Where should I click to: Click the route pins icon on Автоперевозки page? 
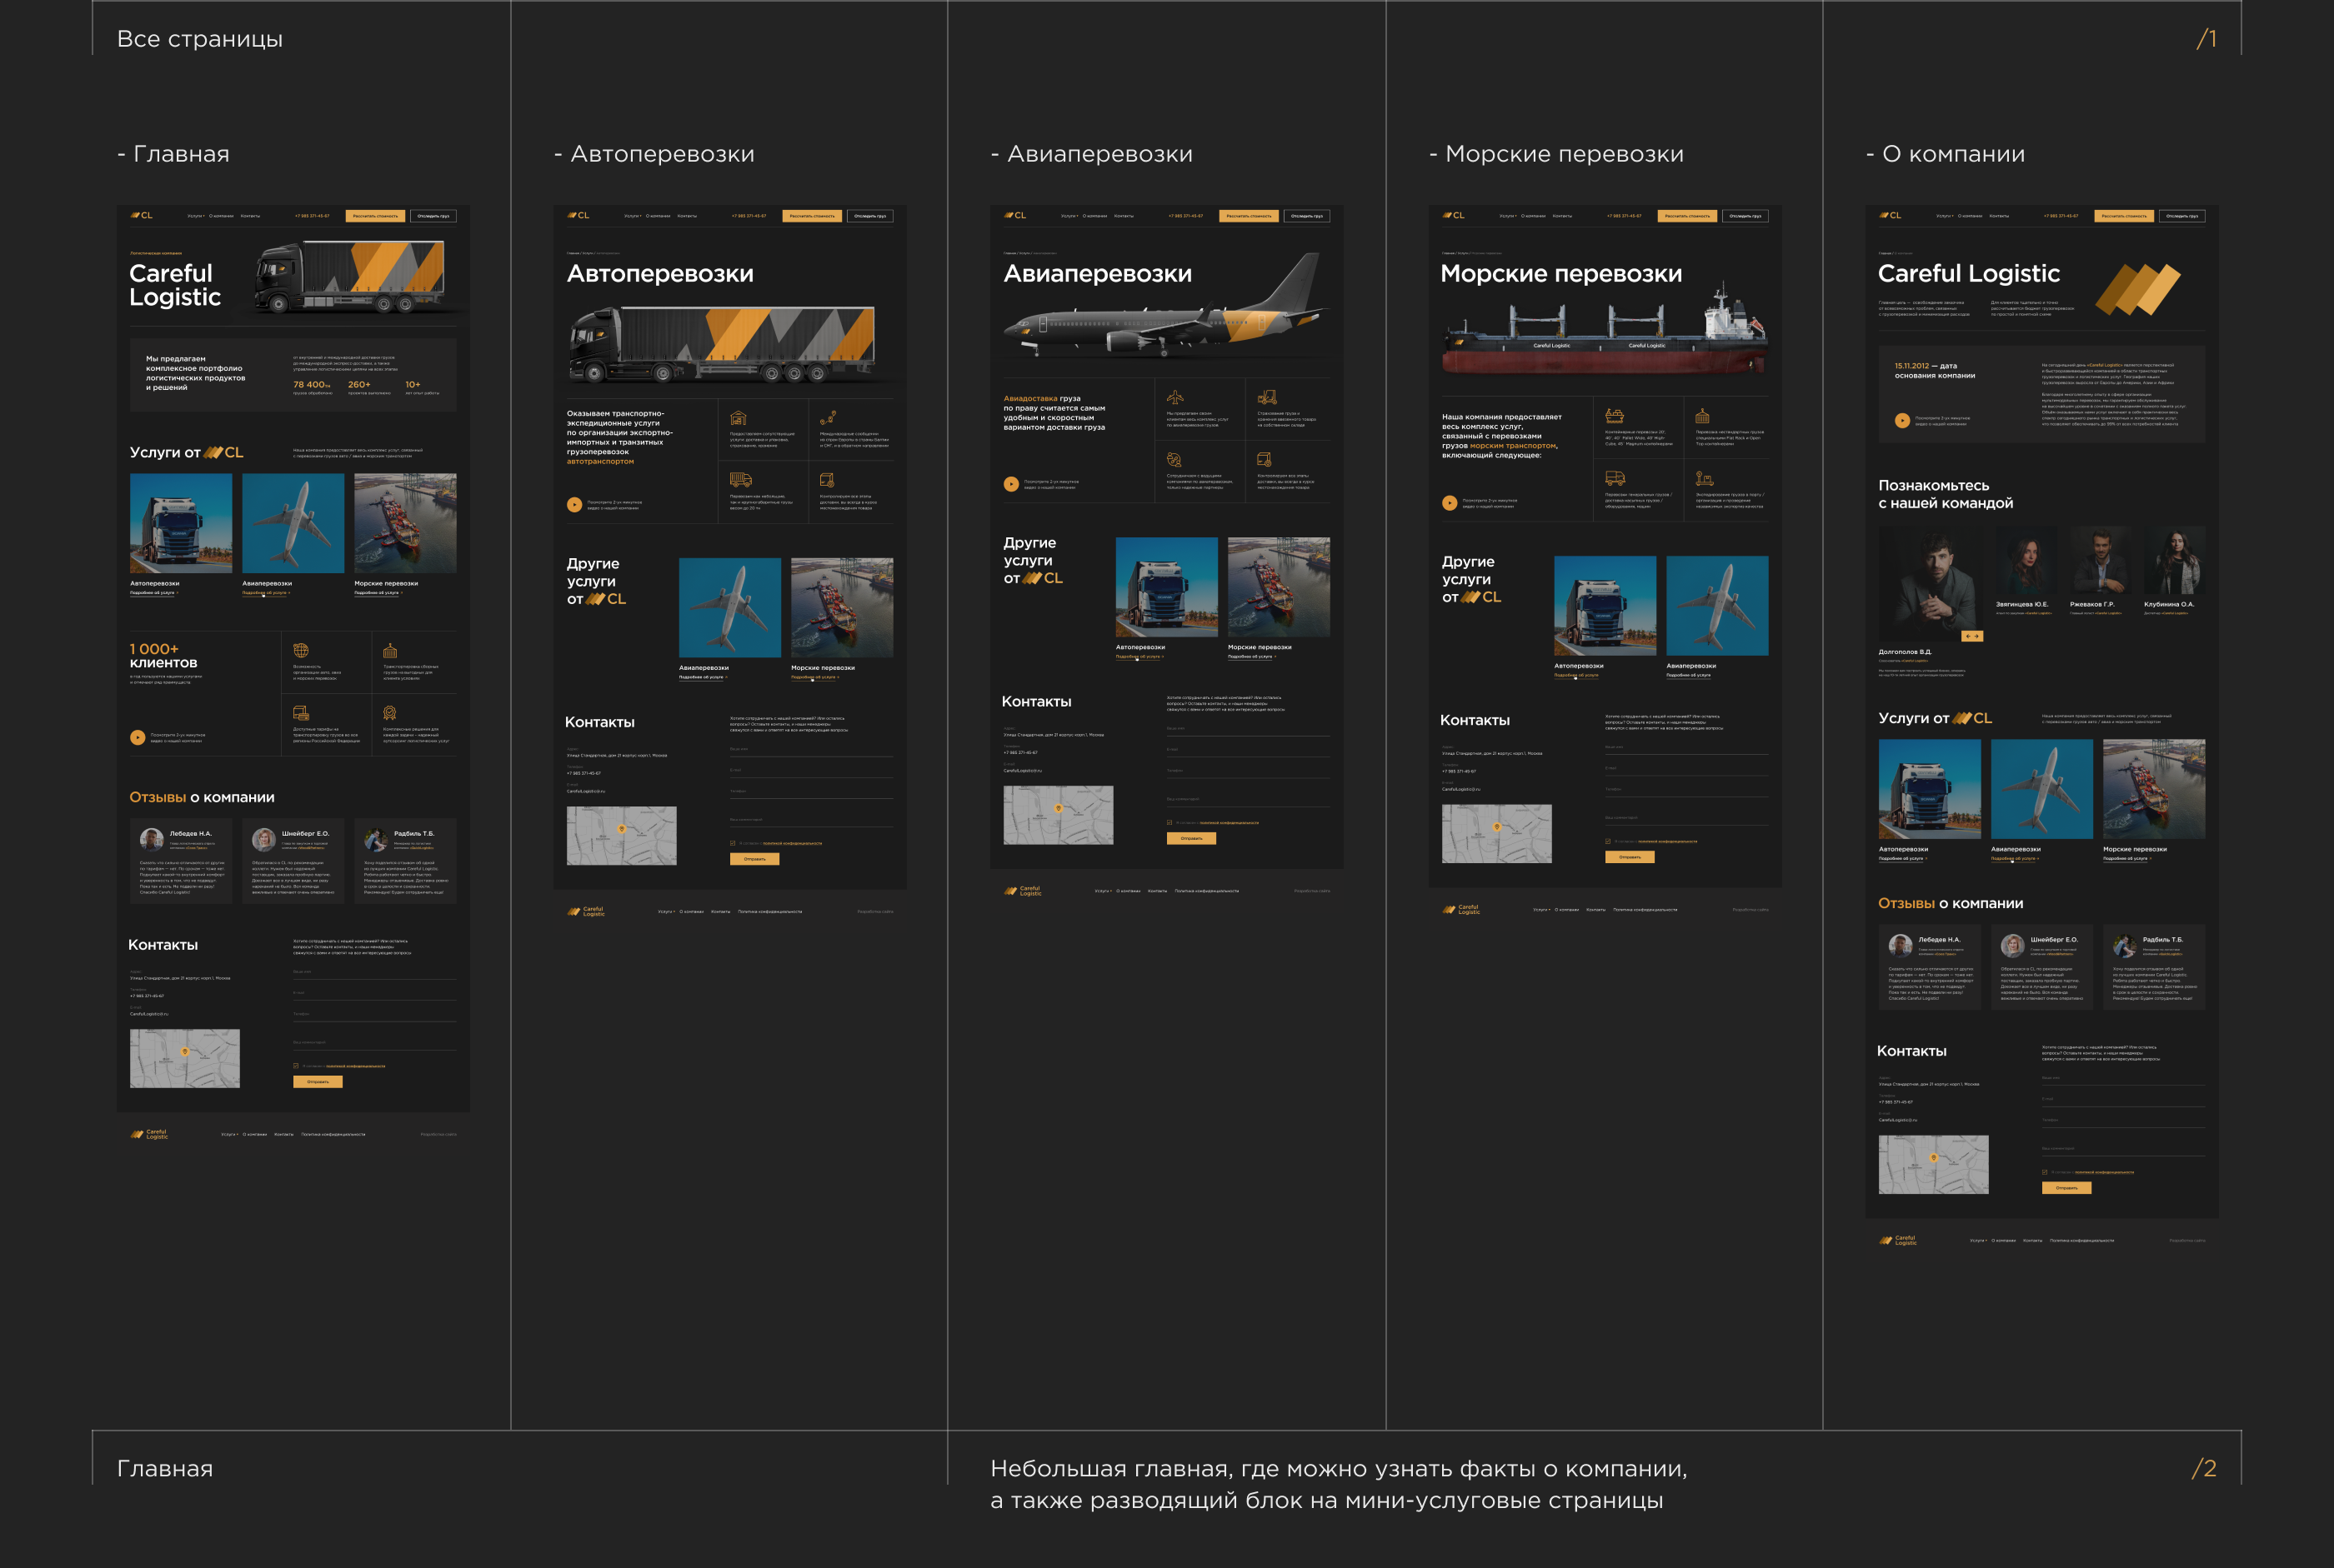[x=828, y=418]
